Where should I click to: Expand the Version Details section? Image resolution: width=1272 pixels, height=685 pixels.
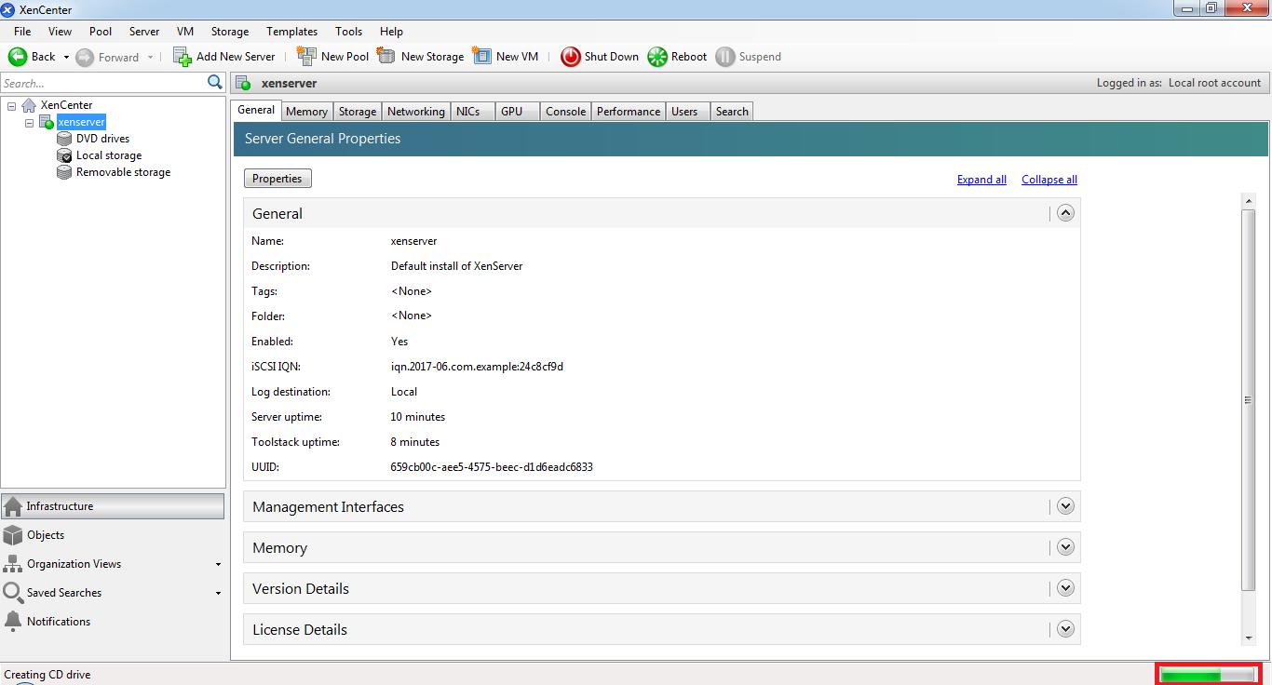coord(1066,588)
